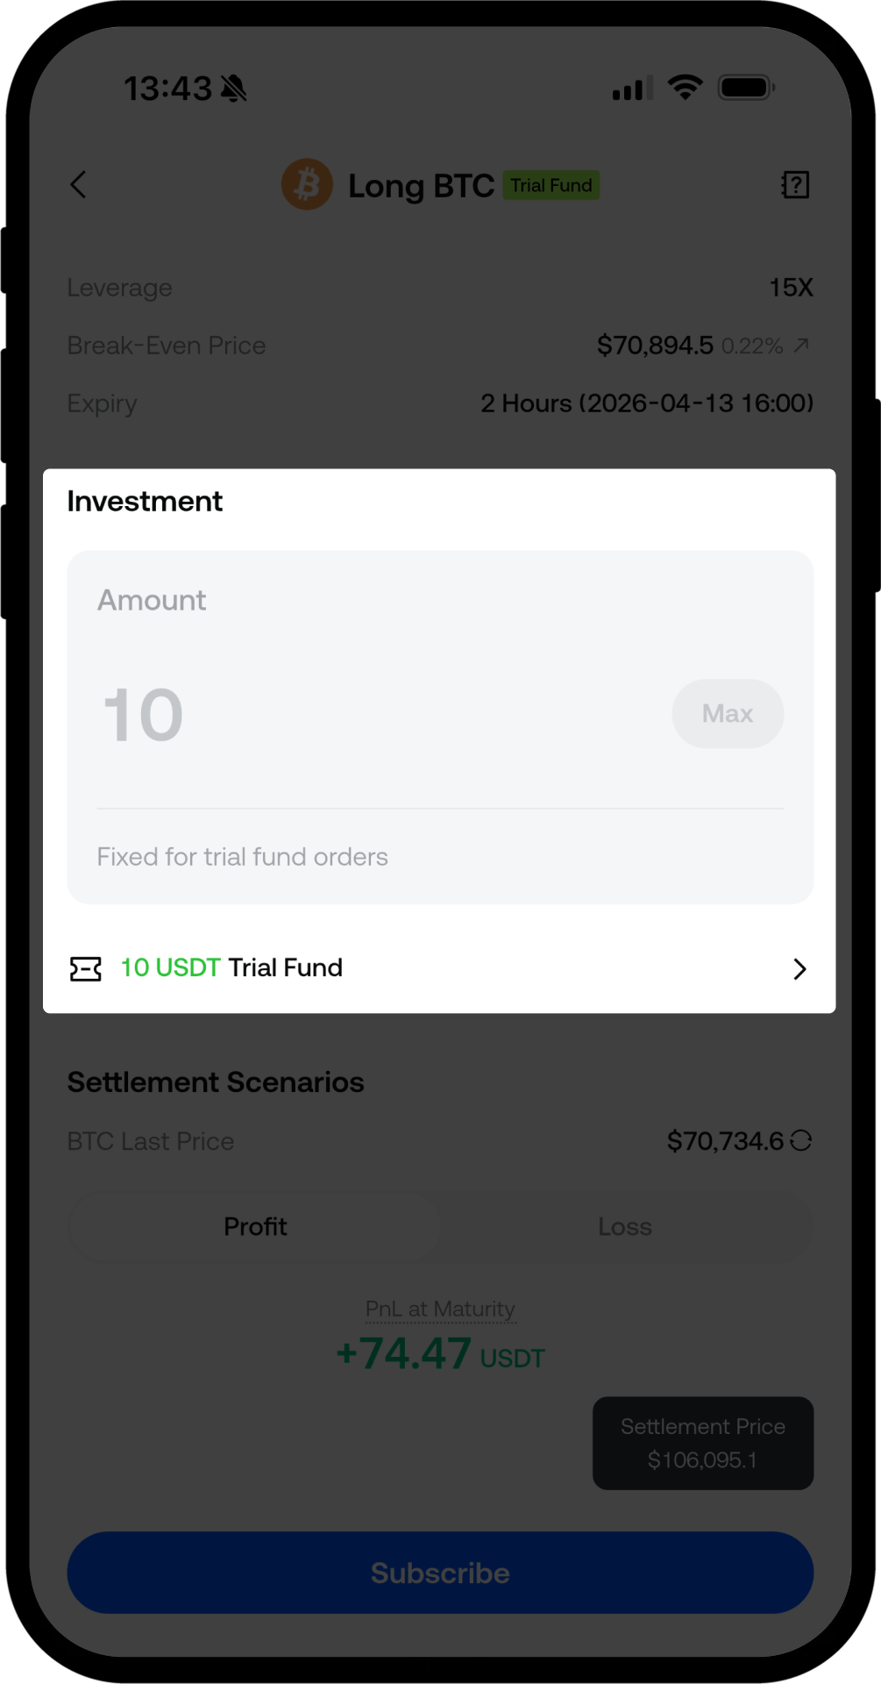Open break-even price arrow link

click(x=801, y=346)
